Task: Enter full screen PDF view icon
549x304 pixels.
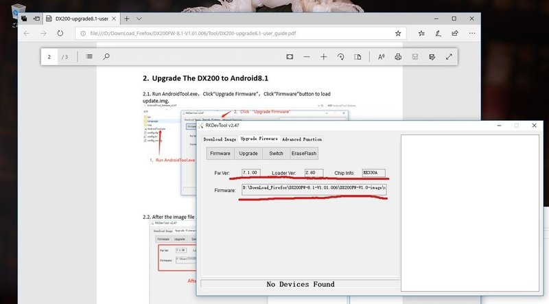Action: pos(449,57)
